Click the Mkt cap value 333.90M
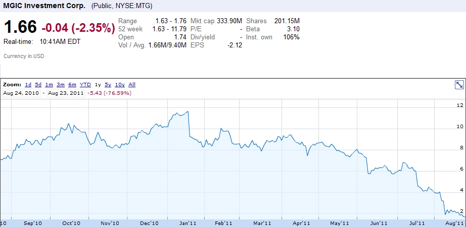Viewport: 466px width, 227px height. click(x=229, y=21)
